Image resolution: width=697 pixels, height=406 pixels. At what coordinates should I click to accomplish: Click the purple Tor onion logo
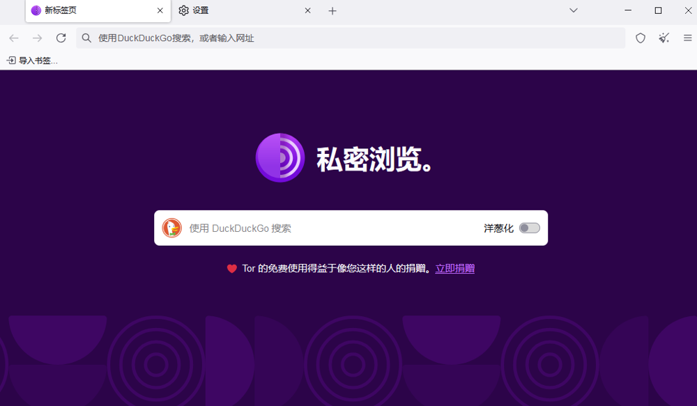[x=280, y=158]
